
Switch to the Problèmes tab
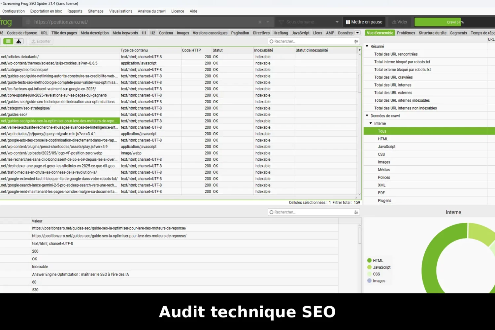pos(406,33)
